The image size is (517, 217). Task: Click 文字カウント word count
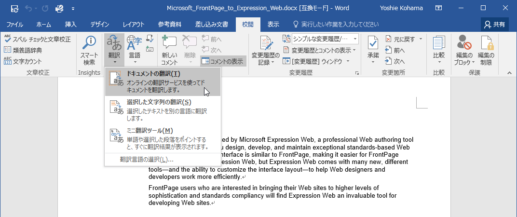[23, 61]
